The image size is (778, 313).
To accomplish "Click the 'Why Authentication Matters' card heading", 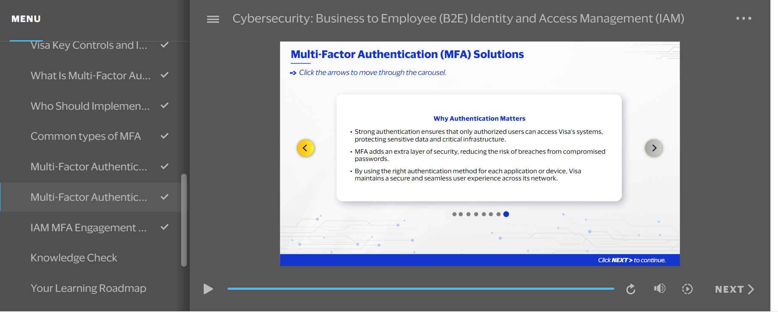I will [479, 119].
